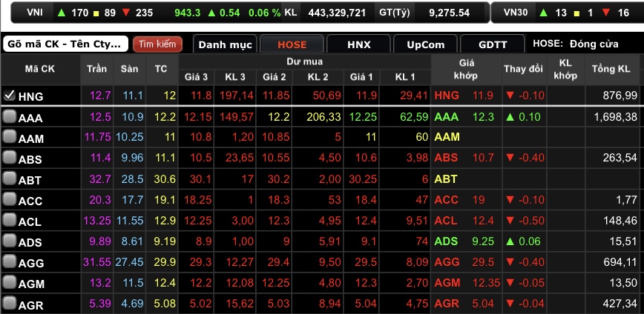
Task: Select the GDTT tab
Action: coord(493,44)
